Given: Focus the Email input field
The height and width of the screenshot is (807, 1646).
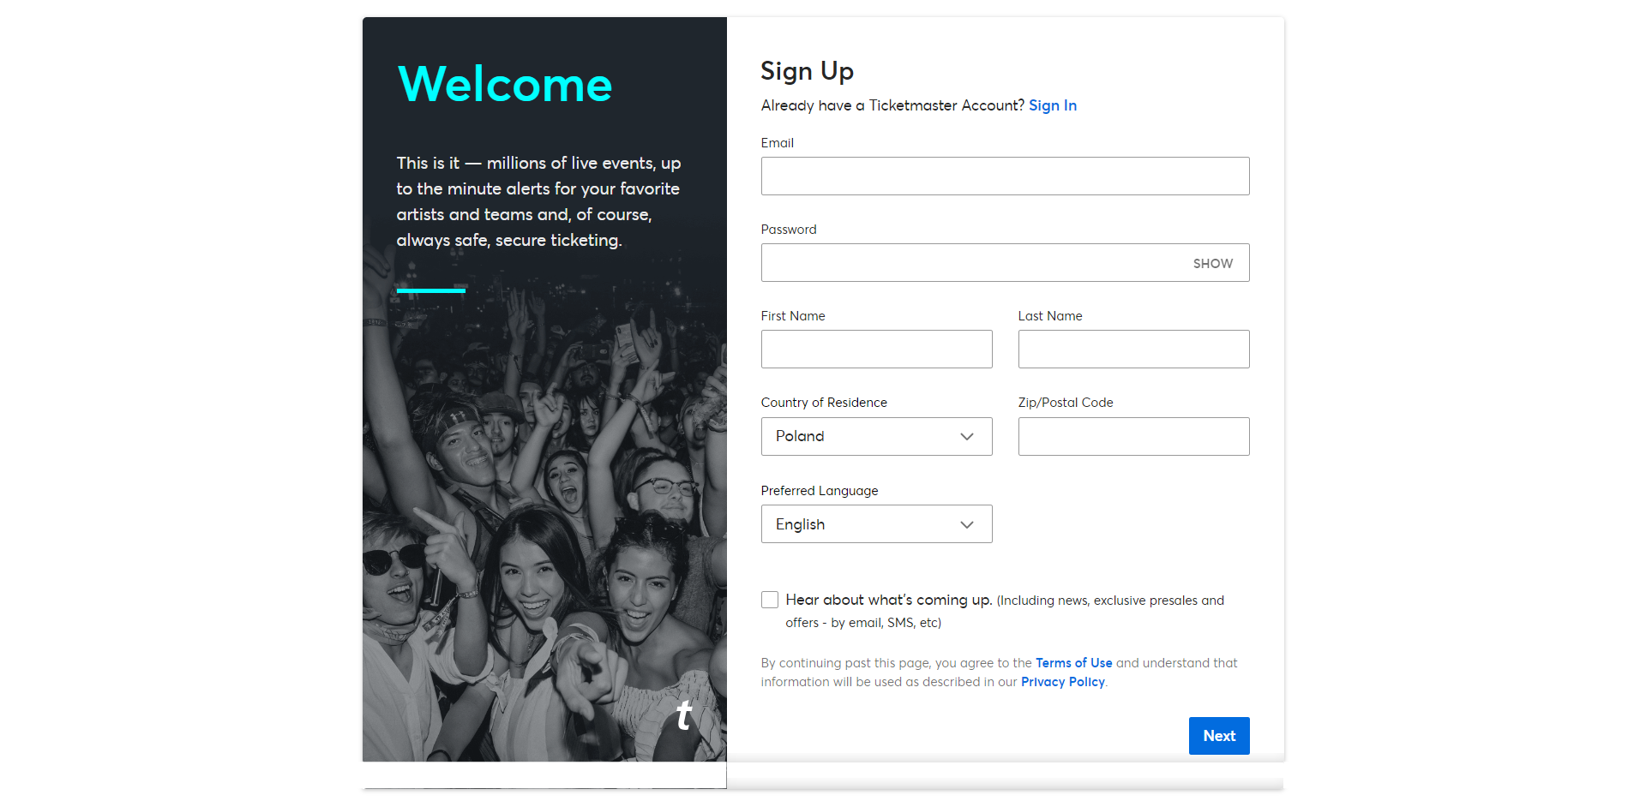Looking at the screenshot, I should (x=1005, y=176).
